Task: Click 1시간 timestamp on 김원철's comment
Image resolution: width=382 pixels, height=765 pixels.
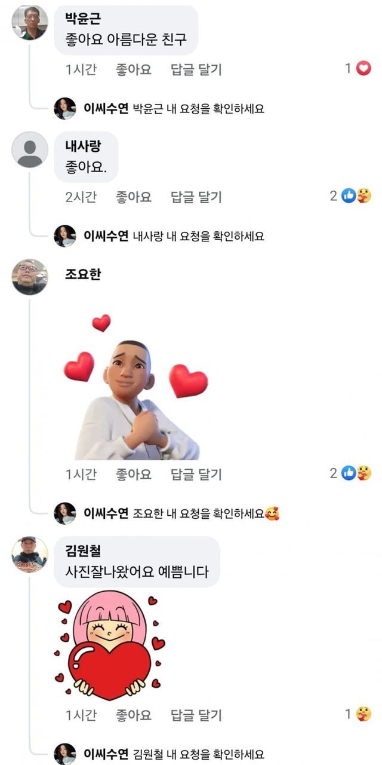Action: coord(81,714)
